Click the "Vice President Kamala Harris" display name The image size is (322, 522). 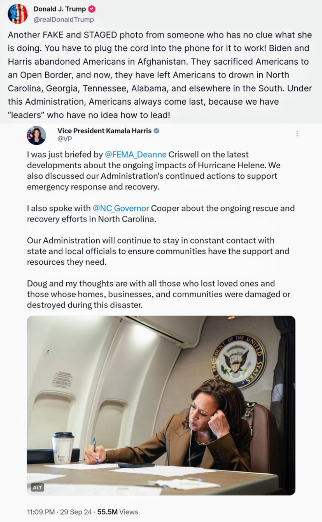tap(104, 131)
